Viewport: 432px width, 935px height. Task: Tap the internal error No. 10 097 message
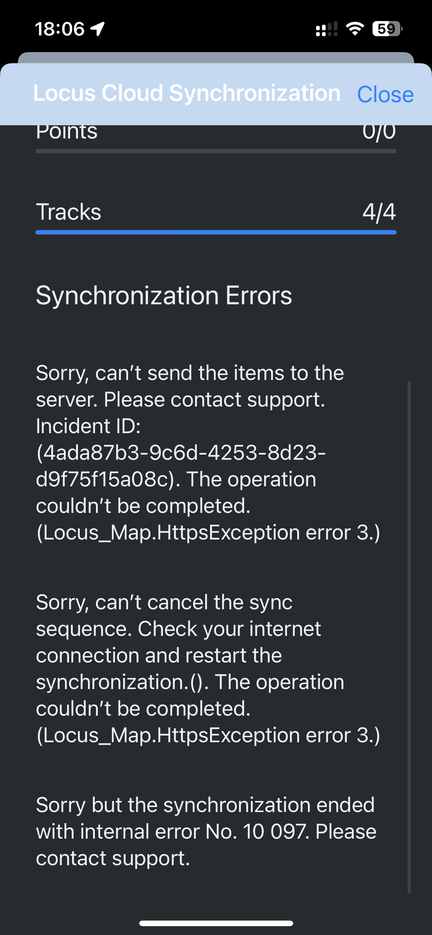206,831
